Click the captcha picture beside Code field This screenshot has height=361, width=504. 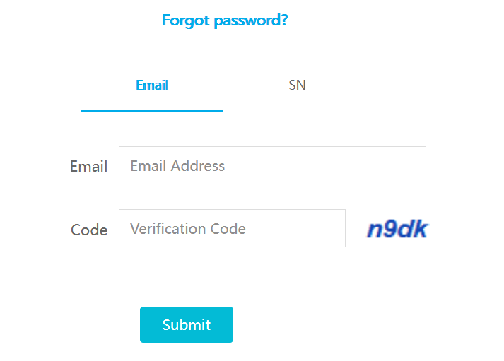point(397,228)
